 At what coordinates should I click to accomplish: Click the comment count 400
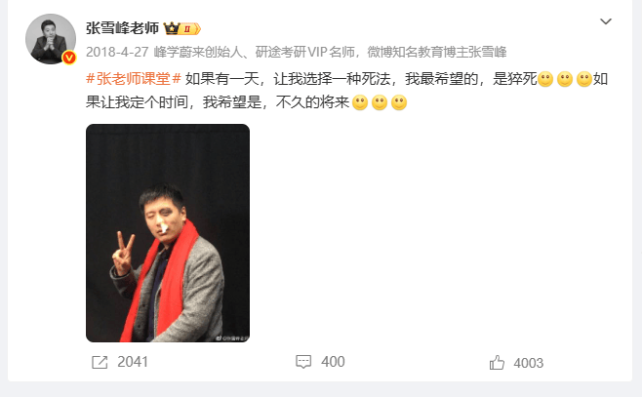click(333, 362)
